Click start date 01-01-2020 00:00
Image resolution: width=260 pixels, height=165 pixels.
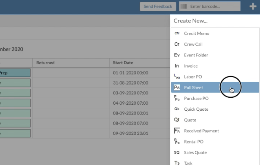131,73
